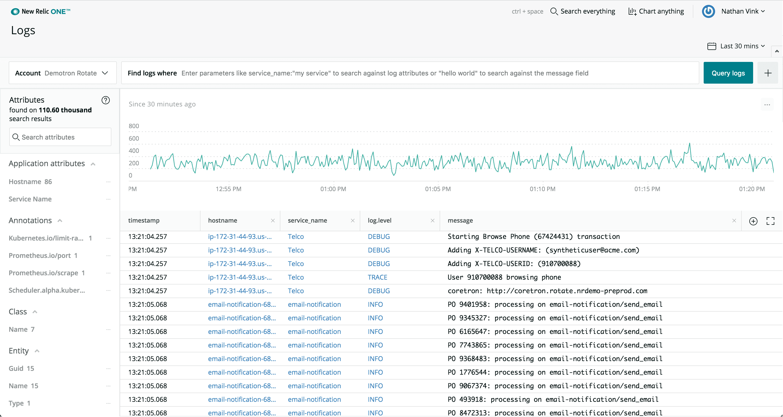Open the Last 30 mins time picker

coord(736,46)
